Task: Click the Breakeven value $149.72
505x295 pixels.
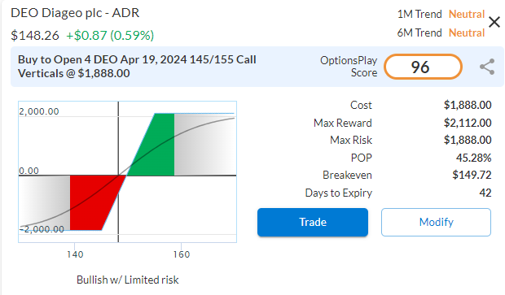Action: (x=472, y=175)
